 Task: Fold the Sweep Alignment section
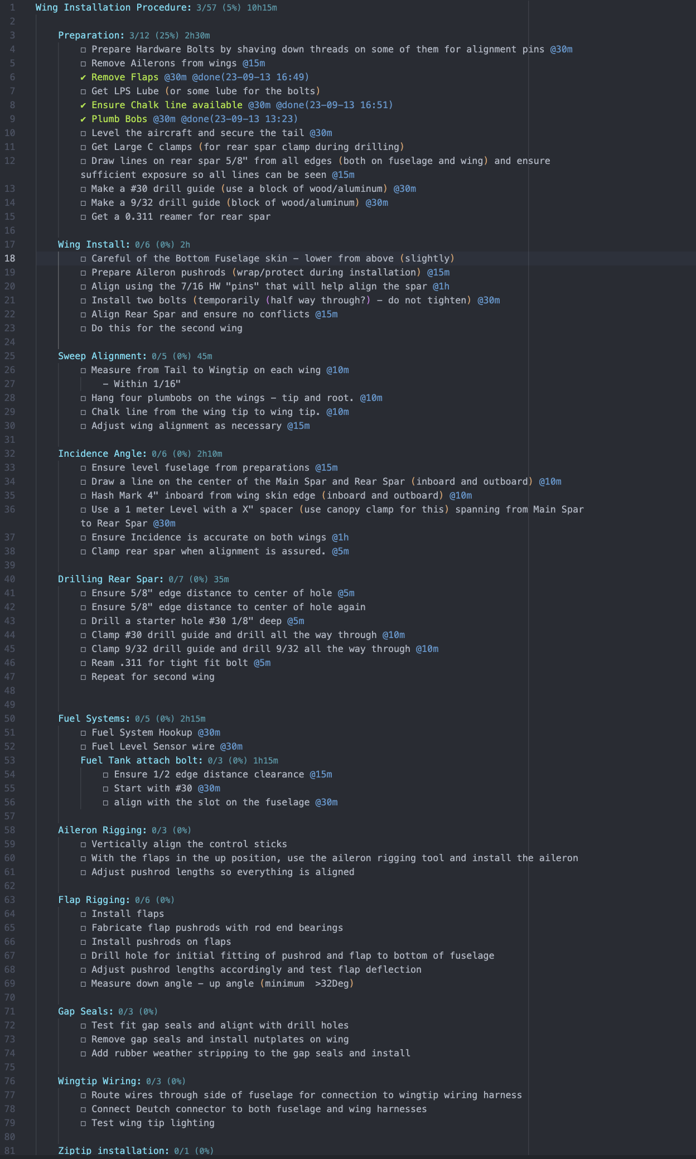(x=101, y=356)
